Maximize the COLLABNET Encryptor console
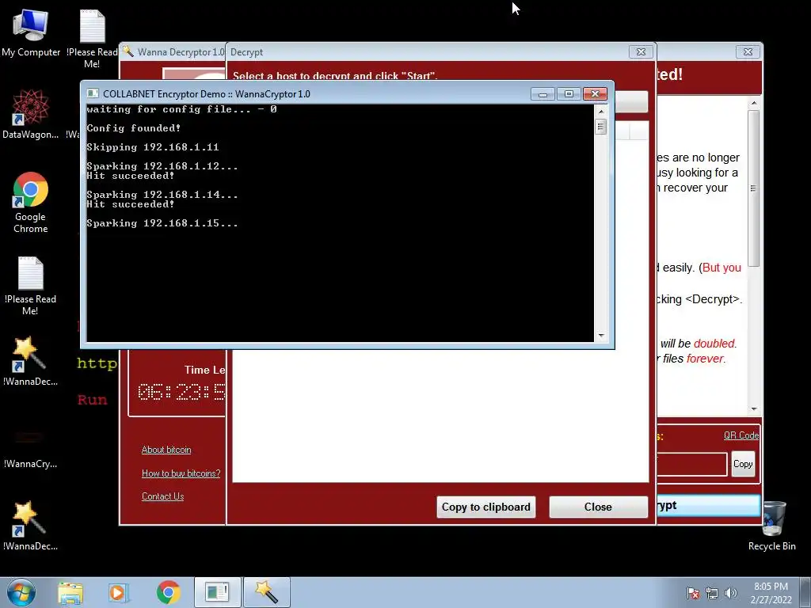Viewport: 811px width, 608px height. coord(569,93)
